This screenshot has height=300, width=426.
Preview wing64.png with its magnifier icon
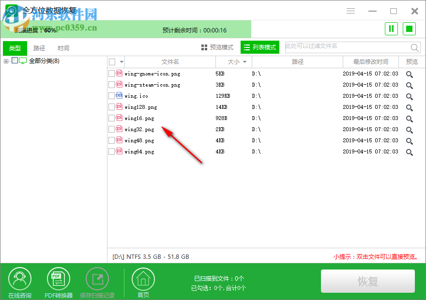coord(410,152)
